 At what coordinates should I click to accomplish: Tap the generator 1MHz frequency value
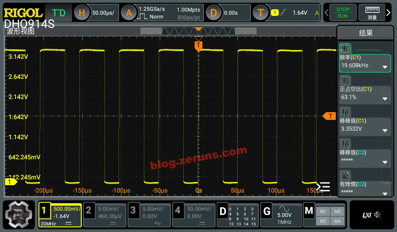point(284,222)
